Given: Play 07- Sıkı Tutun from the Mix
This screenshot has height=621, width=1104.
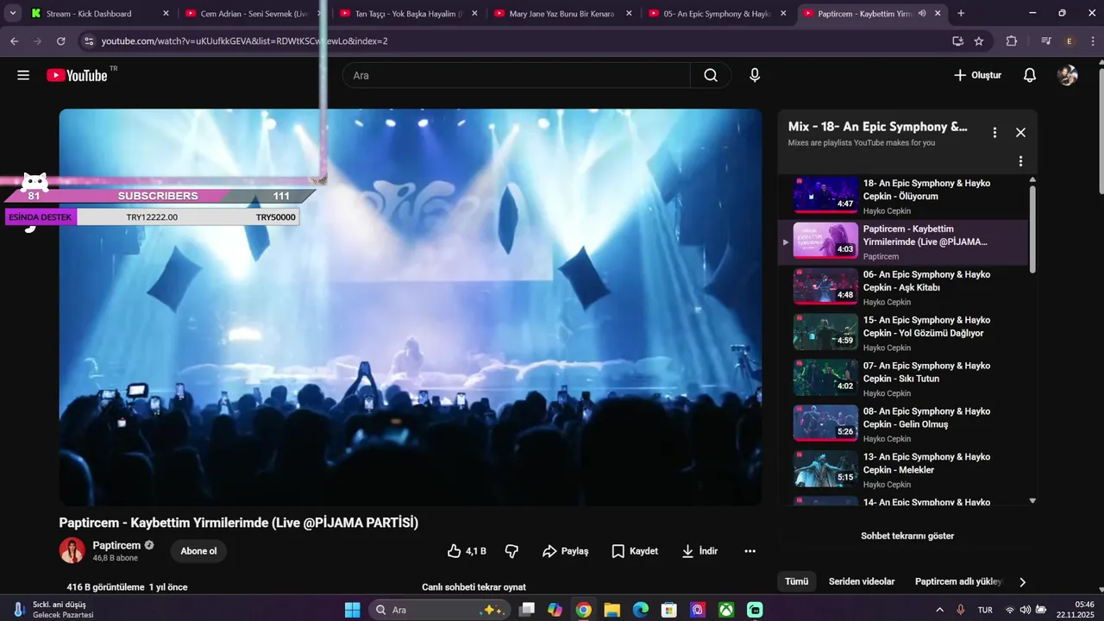Looking at the screenshot, I should pyautogui.click(x=905, y=379).
